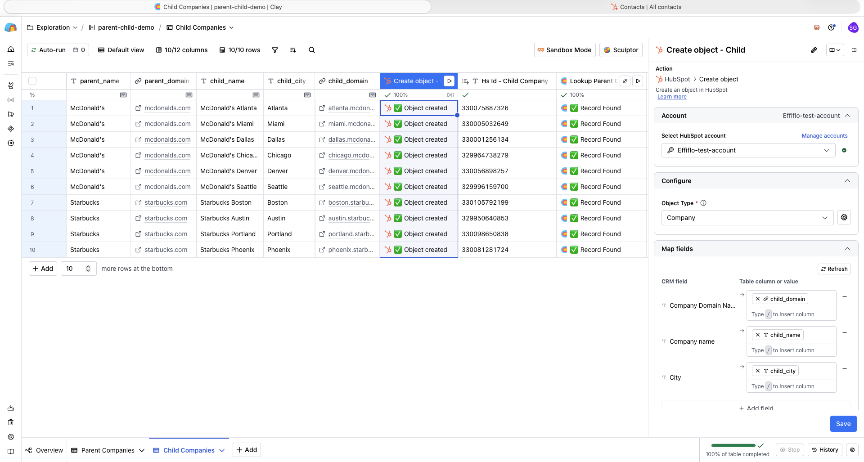Open the Clay home logo

tap(10, 27)
